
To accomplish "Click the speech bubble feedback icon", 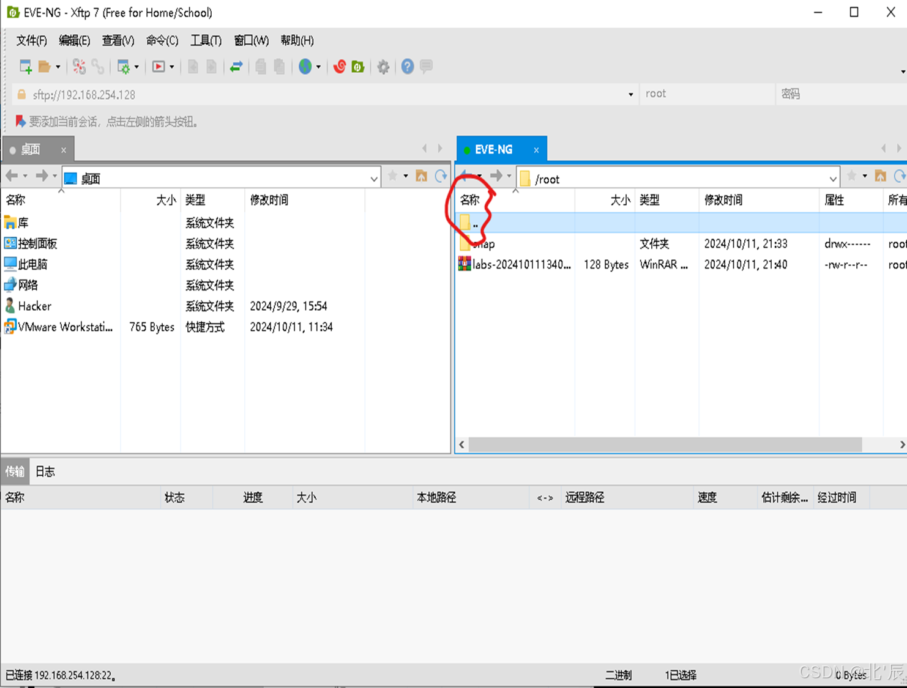I will [427, 66].
